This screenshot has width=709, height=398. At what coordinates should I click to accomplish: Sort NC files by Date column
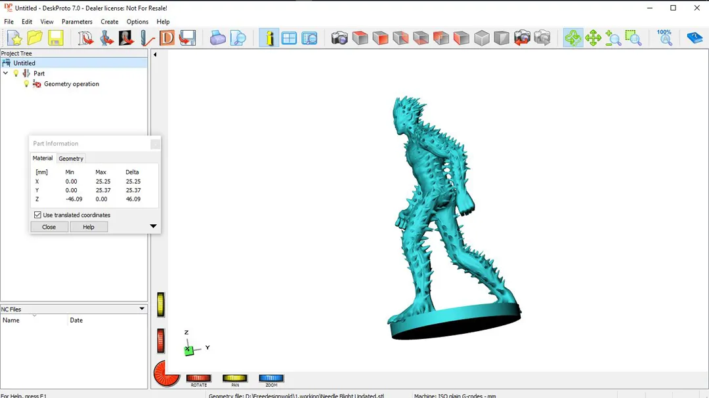point(108,320)
